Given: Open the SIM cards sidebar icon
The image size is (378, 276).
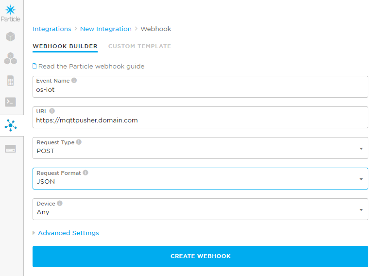Looking at the screenshot, I should click(11, 81).
